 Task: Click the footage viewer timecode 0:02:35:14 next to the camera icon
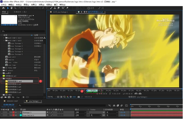[88, 97]
